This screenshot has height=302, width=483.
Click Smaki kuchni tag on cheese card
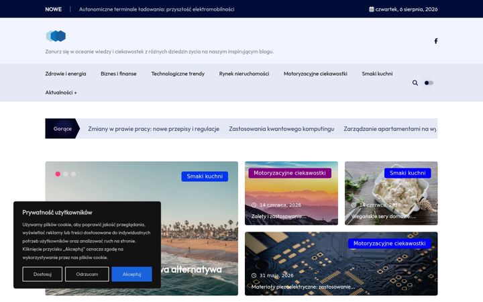(408, 173)
